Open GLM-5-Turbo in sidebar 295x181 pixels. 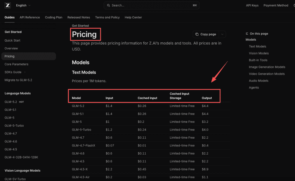14,125
